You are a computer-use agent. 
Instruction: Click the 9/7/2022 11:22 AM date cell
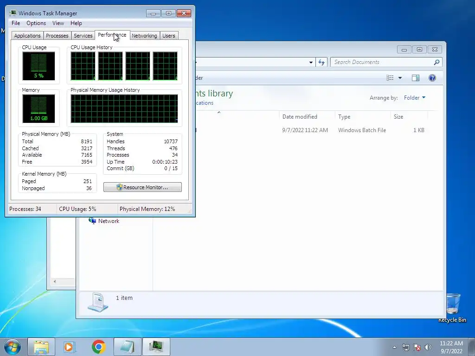click(x=305, y=130)
